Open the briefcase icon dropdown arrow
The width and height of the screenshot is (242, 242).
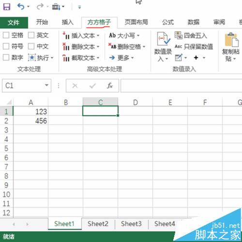click(63, 7)
